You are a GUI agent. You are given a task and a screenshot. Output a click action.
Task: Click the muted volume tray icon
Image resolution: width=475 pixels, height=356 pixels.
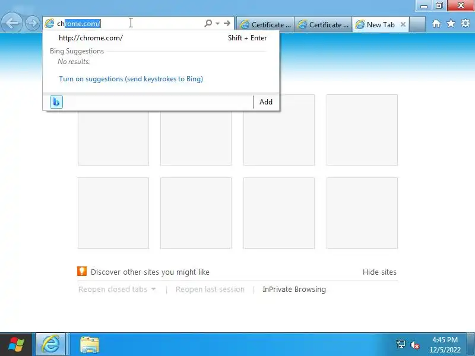pos(414,345)
